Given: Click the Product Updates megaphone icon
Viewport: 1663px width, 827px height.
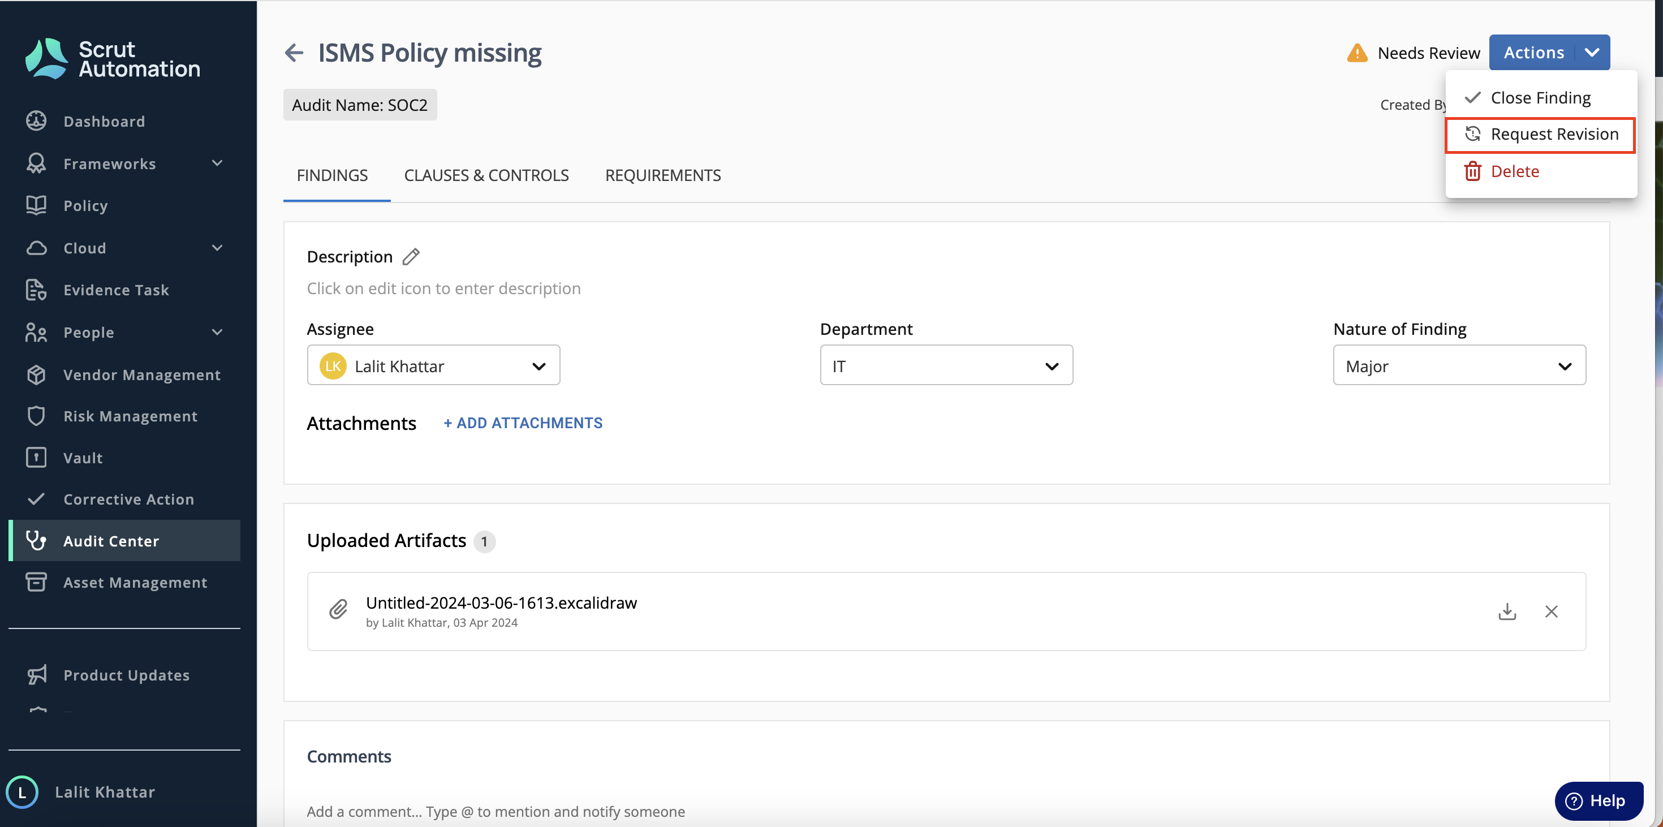Looking at the screenshot, I should point(36,675).
